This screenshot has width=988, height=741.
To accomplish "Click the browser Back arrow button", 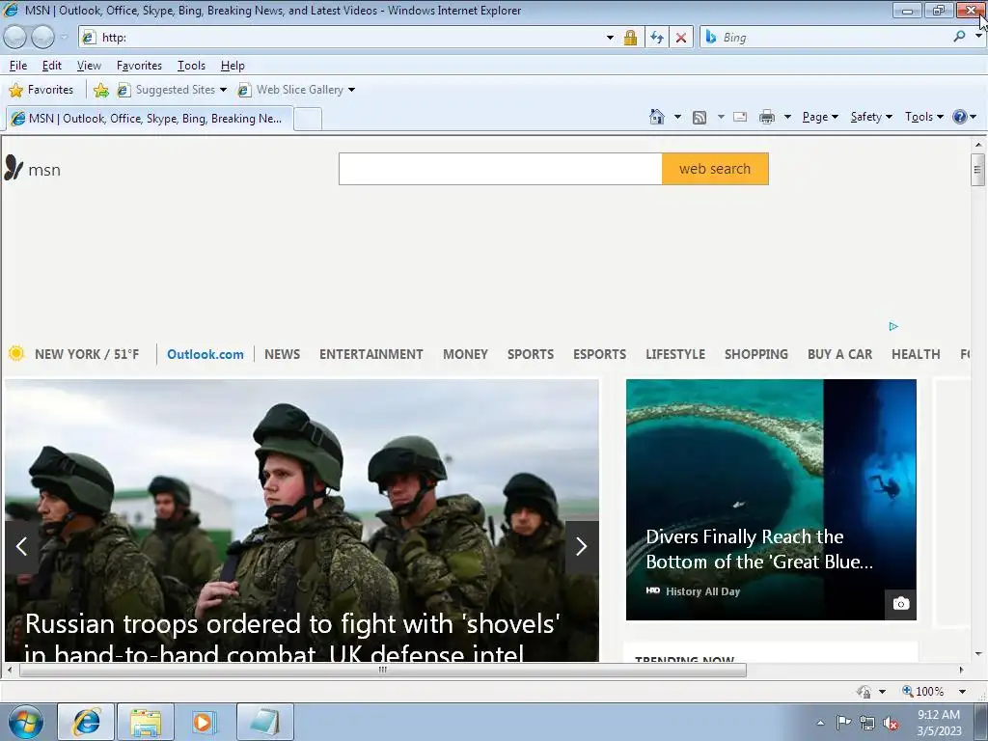I will pyautogui.click(x=15, y=38).
